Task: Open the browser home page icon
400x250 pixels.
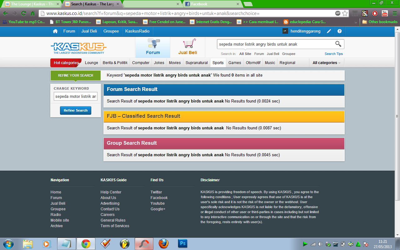Action: pyautogui.click(x=32, y=13)
